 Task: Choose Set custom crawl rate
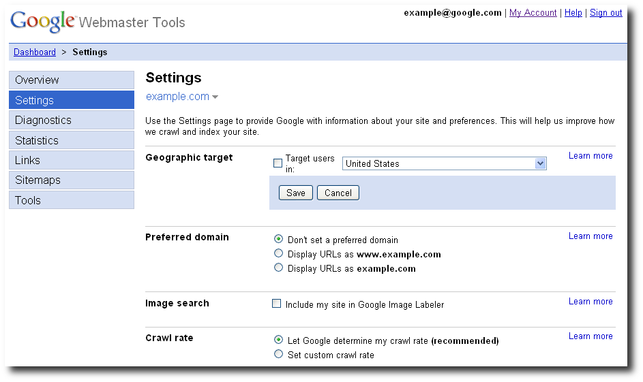tap(278, 354)
